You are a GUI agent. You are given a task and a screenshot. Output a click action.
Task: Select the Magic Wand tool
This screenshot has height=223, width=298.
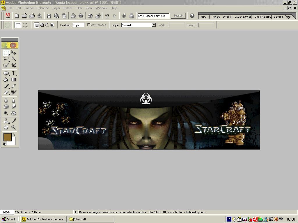pyautogui.click(x=14, y=59)
